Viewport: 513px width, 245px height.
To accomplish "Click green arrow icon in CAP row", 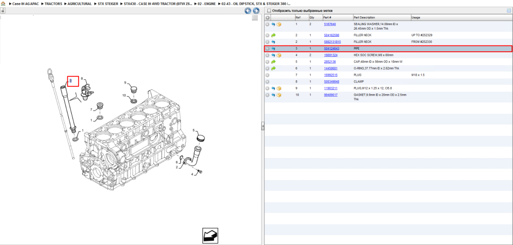I will (273, 62).
